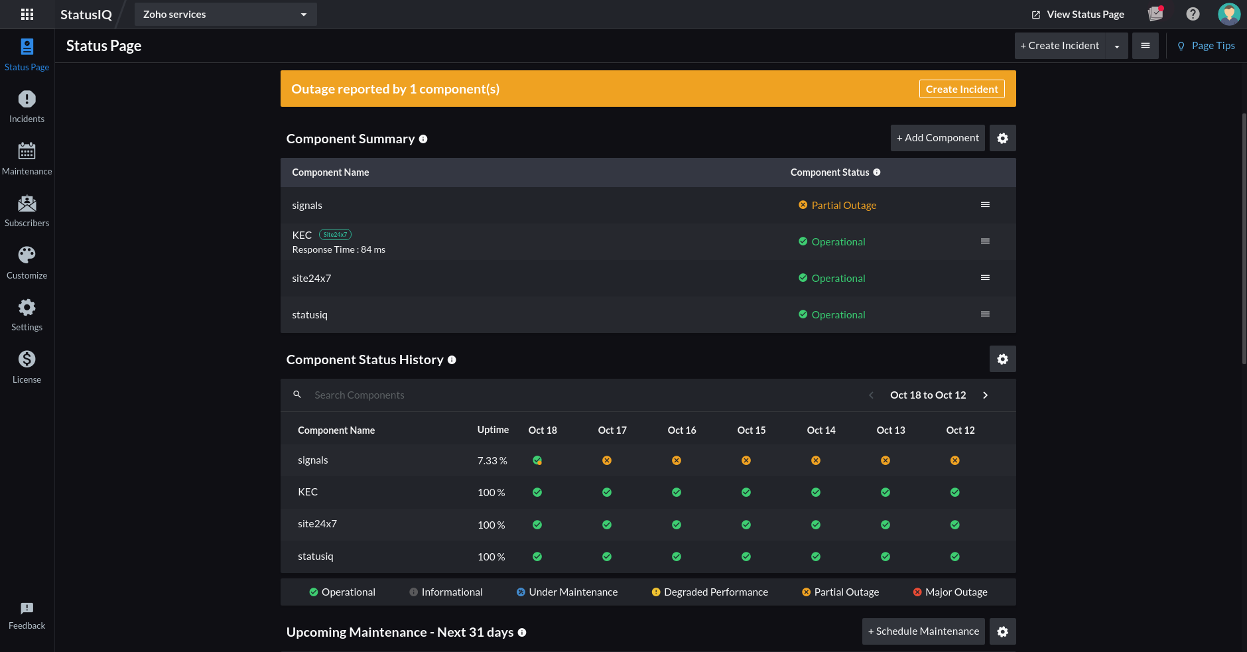Expand the Zoho services dropdown

pyautogui.click(x=226, y=14)
